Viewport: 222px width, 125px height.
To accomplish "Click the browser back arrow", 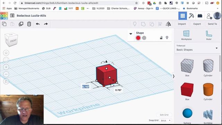I will [4, 3].
